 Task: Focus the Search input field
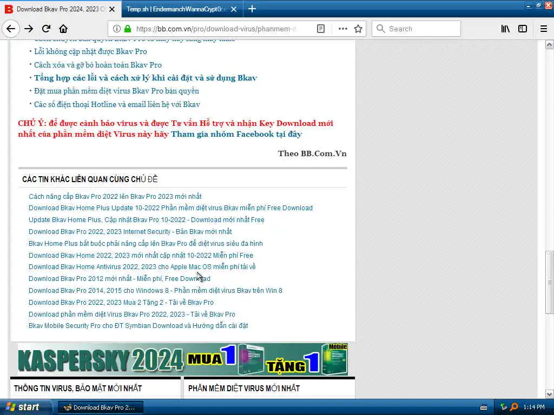416,29
